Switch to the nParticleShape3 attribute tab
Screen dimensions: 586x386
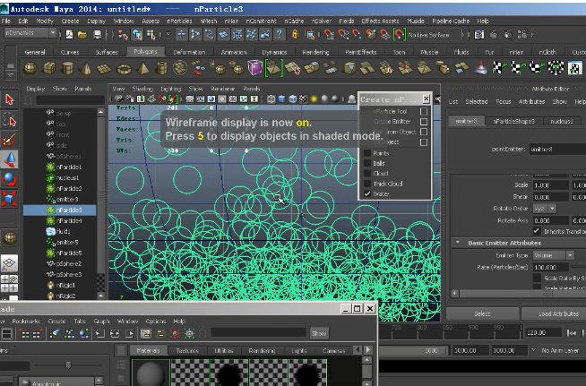click(x=514, y=121)
